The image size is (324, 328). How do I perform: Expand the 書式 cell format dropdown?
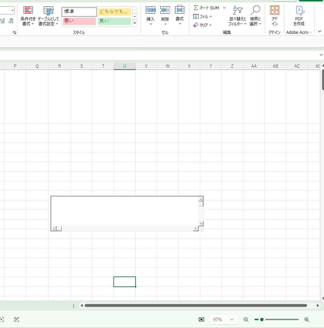point(180,24)
